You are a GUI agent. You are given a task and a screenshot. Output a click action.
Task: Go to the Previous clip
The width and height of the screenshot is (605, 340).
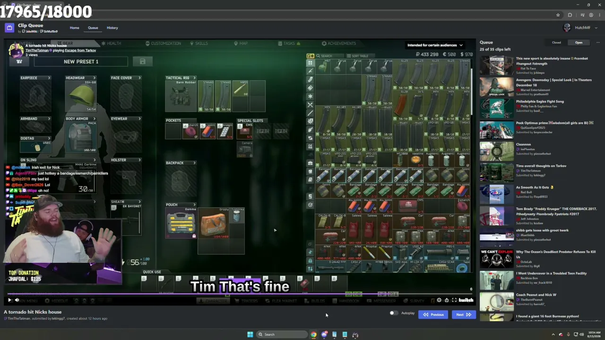tap(433, 314)
